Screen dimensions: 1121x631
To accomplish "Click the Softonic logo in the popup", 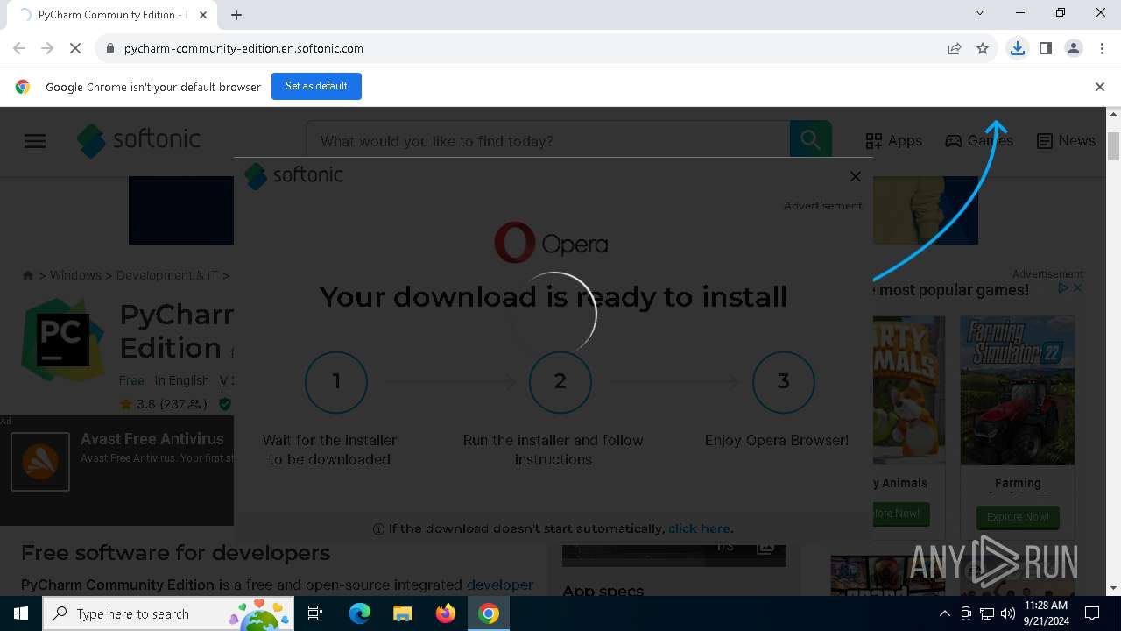I will tap(293, 175).
